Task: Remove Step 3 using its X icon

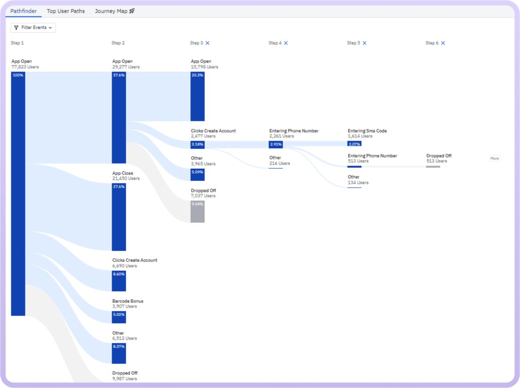Action: click(x=208, y=43)
